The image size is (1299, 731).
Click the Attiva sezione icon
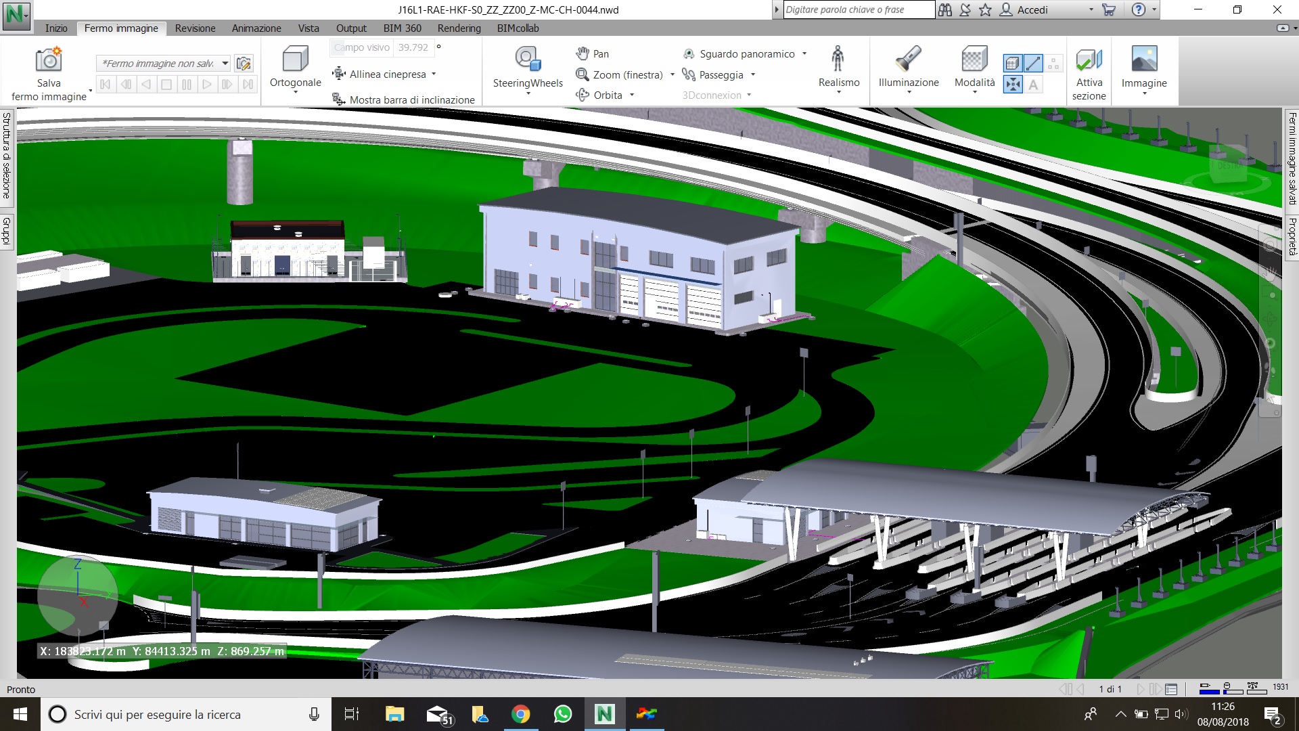(x=1089, y=60)
